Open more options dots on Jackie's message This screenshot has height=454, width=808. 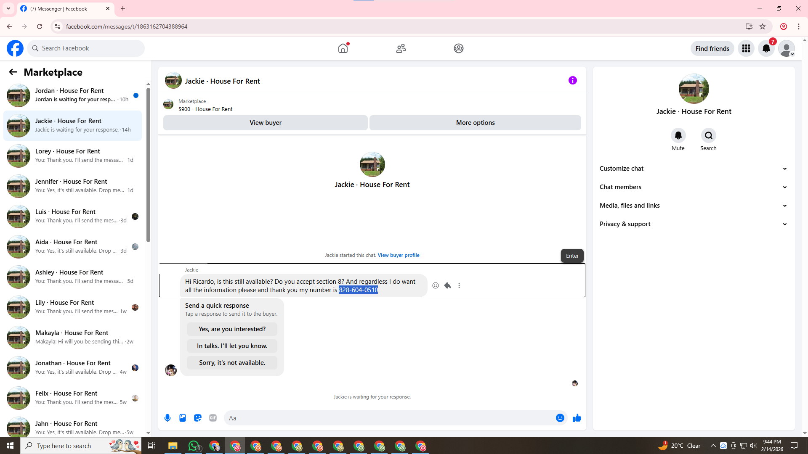click(x=459, y=285)
